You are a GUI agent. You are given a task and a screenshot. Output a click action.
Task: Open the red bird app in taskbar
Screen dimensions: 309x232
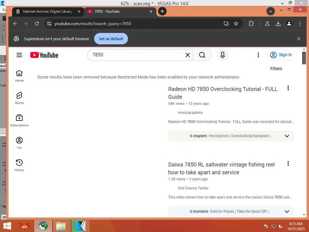coord(24,226)
